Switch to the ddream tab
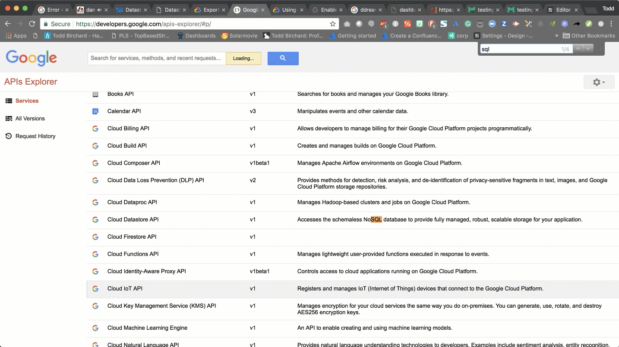Viewport: 619px width, 347px height. tap(367, 9)
